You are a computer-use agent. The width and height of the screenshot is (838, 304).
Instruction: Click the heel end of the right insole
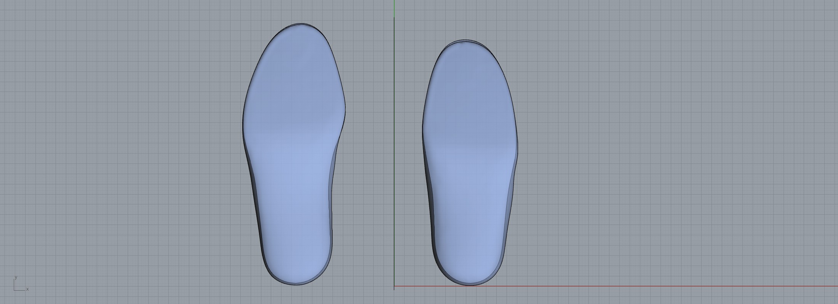[x=470, y=284]
